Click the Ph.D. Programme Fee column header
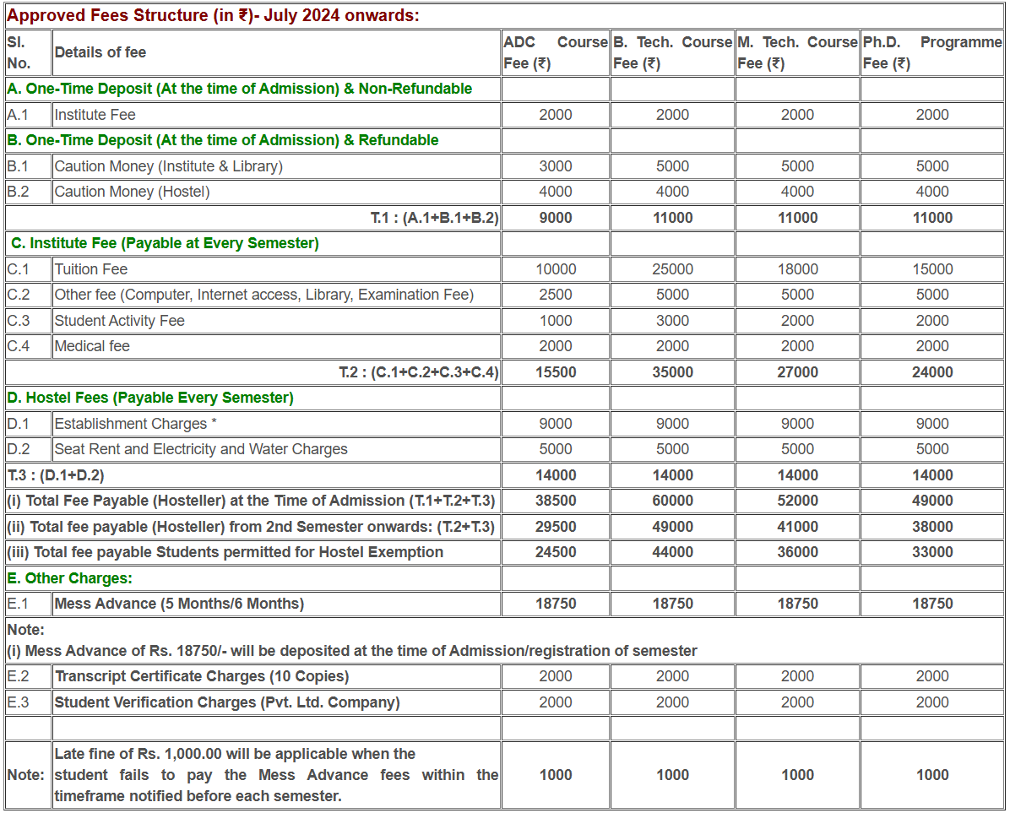 pyautogui.click(x=931, y=52)
